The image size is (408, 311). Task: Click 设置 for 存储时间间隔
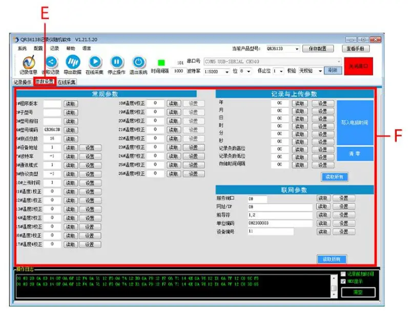point(322,165)
